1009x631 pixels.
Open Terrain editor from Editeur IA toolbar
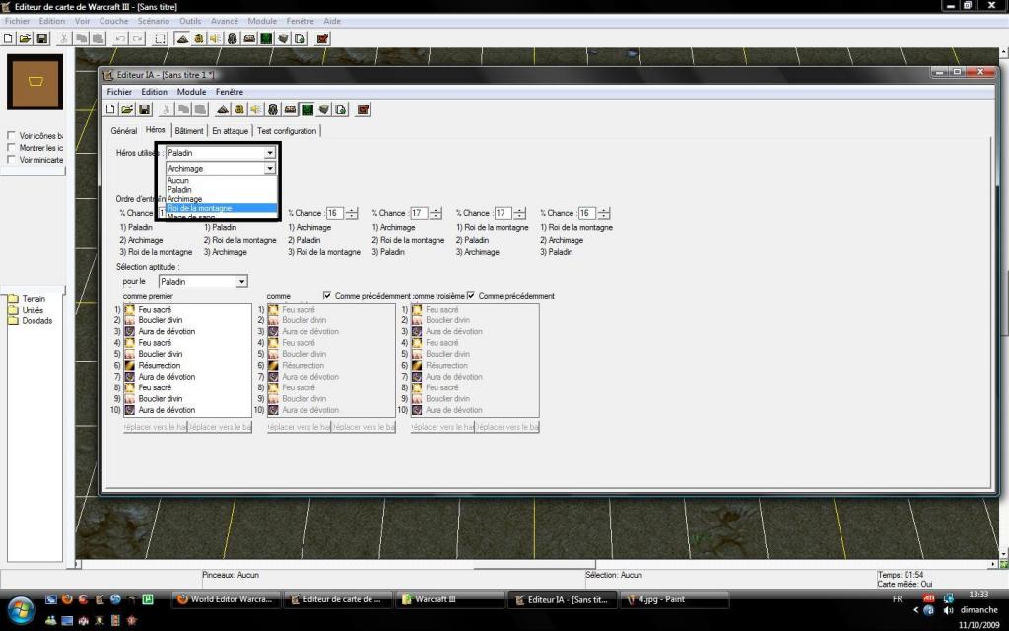click(x=223, y=109)
